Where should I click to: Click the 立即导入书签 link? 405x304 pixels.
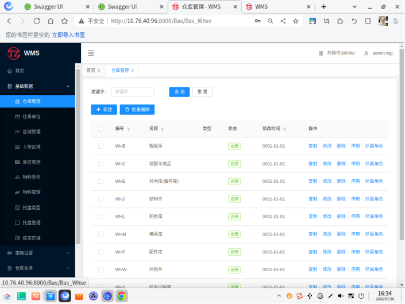[x=68, y=35]
